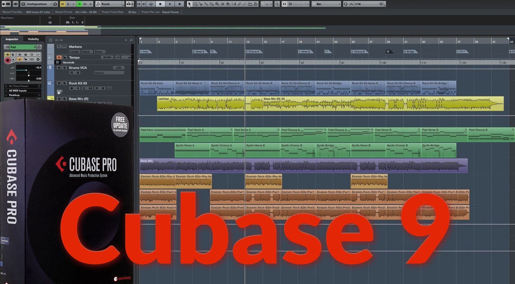
Task: Switch to the Inspector tab
Action: coord(12,39)
